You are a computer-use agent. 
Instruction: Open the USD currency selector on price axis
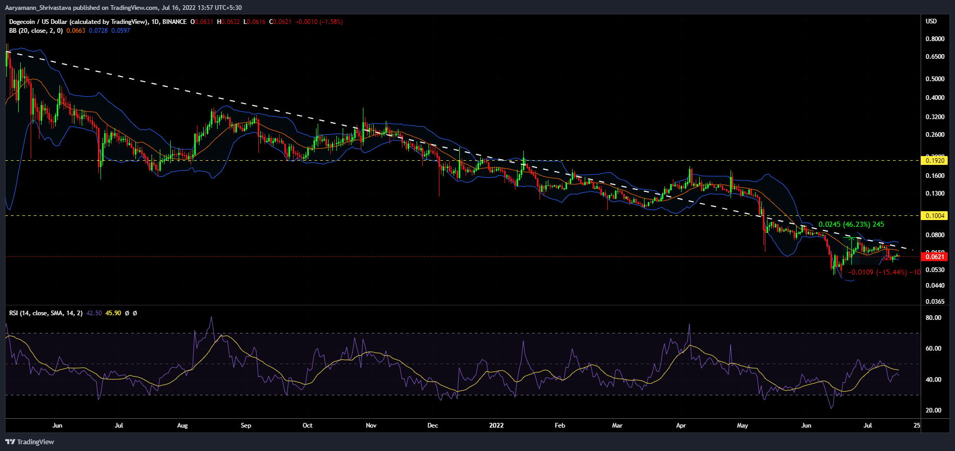(x=931, y=21)
